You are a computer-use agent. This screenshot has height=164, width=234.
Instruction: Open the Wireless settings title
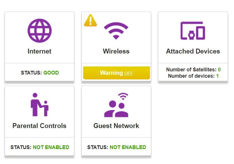click(x=116, y=52)
